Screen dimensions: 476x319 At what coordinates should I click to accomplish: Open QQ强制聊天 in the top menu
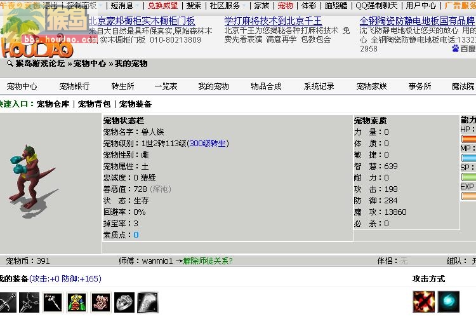pyautogui.click(x=376, y=5)
